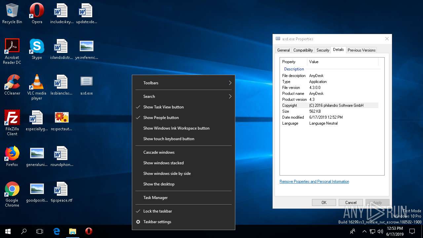This screenshot has height=238, width=423.
Task: Select the asd.exe desktop file
Action: [86, 85]
